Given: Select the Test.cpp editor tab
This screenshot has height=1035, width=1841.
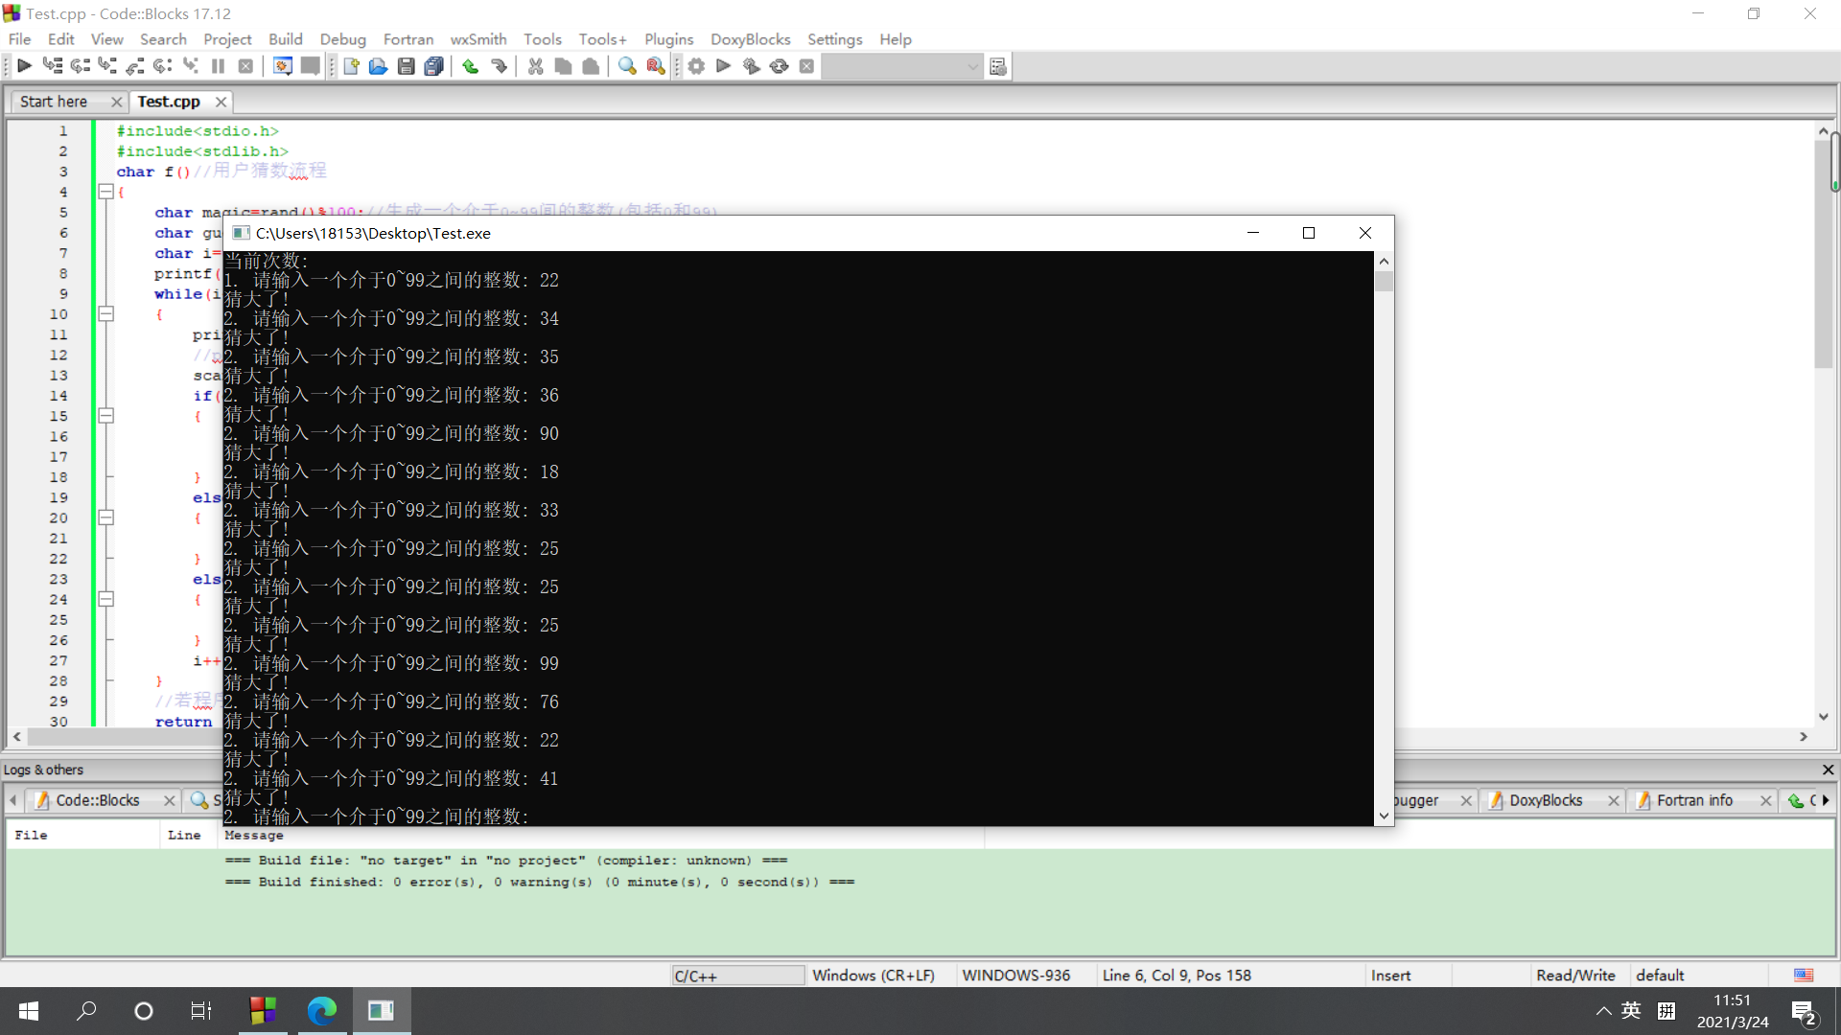Looking at the screenshot, I should pos(167,101).
